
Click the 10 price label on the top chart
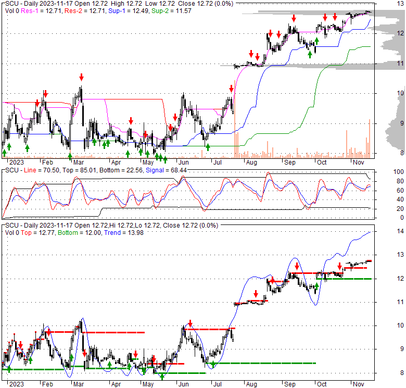(400, 93)
